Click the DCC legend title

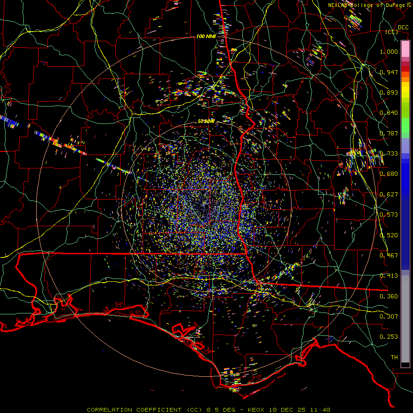pyautogui.click(x=403, y=28)
